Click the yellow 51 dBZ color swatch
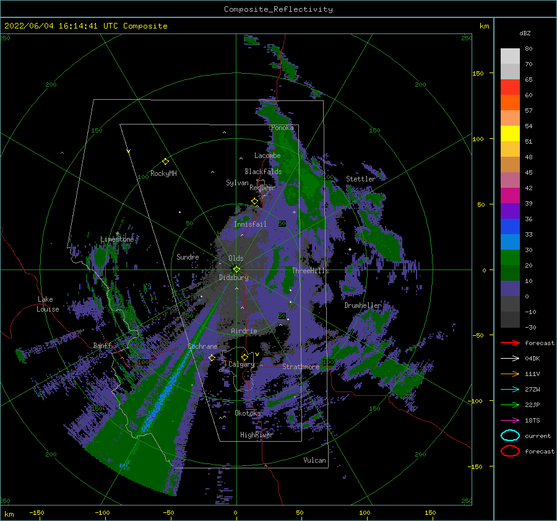Image resolution: width=557 pixels, height=521 pixels. coord(510,133)
